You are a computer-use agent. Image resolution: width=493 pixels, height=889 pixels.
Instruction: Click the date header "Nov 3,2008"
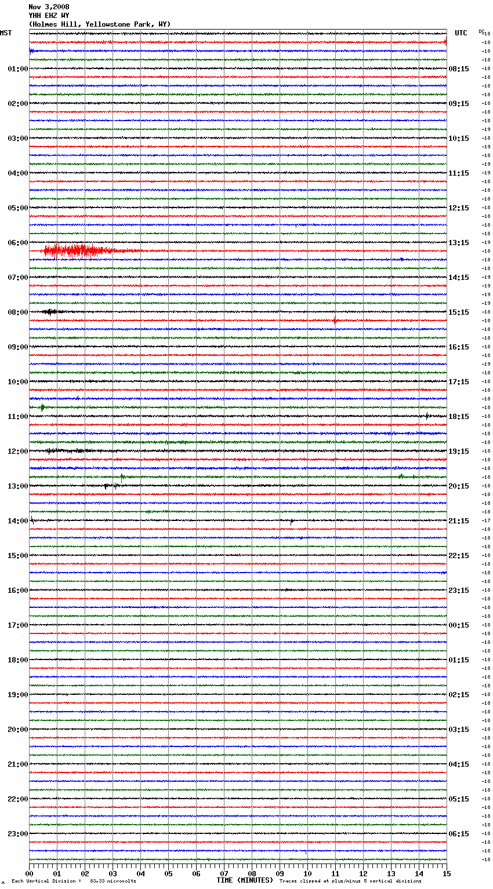point(49,7)
